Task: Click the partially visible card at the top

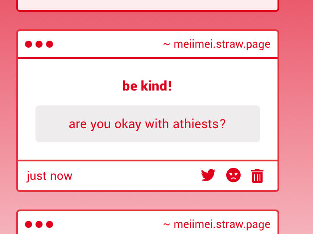Action: coord(148,5)
